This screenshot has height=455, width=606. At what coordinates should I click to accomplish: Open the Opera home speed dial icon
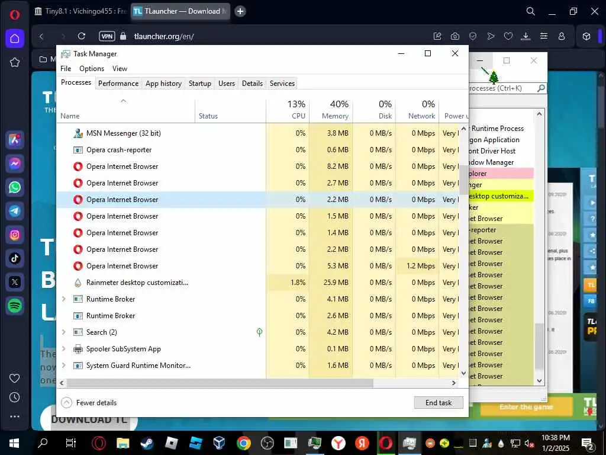point(15,39)
